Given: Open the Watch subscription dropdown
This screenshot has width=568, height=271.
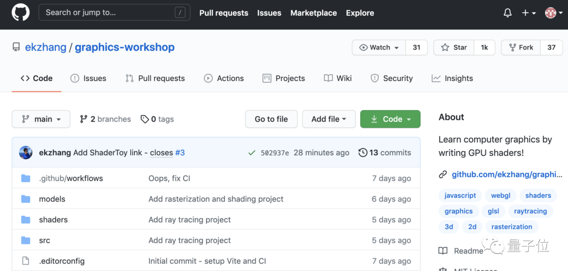Looking at the screenshot, I should click(x=379, y=47).
